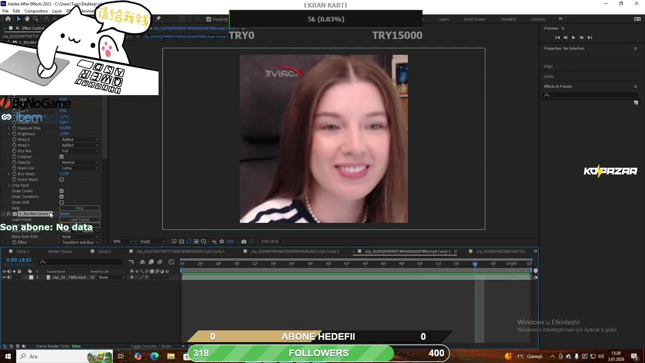Open the Preview panel menu
The width and height of the screenshot is (645, 363).
563,28
